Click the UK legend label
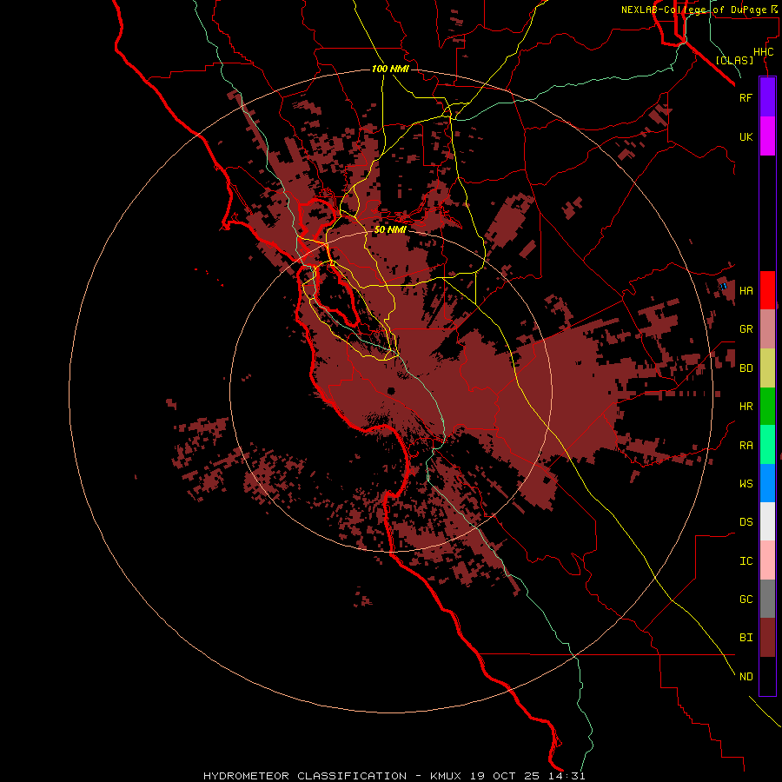Image resolution: width=782 pixels, height=782 pixels. (746, 136)
